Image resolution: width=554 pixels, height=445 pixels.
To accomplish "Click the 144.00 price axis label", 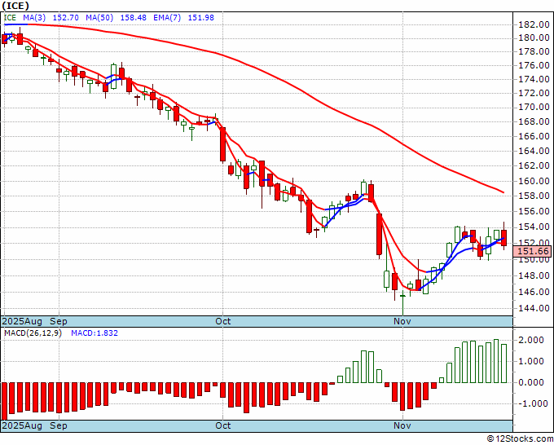I will [x=534, y=308].
